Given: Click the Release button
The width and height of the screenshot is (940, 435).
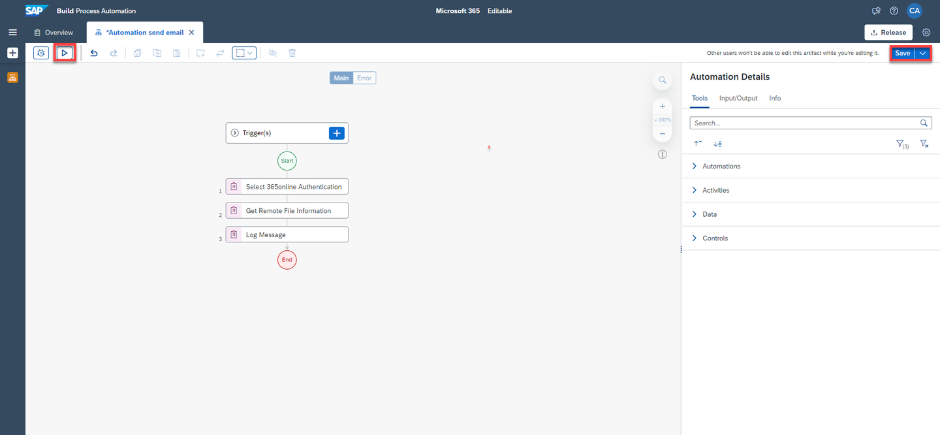Looking at the screenshot, I should click(888, 32).
